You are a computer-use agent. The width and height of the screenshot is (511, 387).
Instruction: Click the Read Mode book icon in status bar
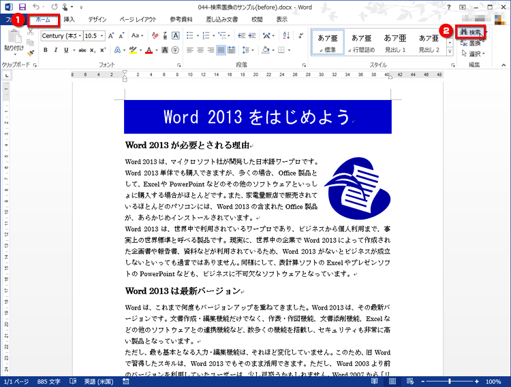point(375,381)
